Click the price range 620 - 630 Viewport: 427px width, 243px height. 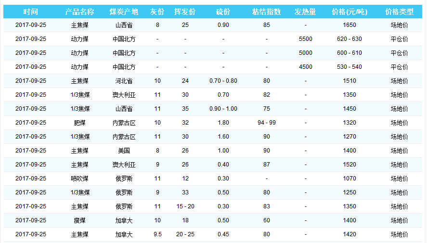349,39
